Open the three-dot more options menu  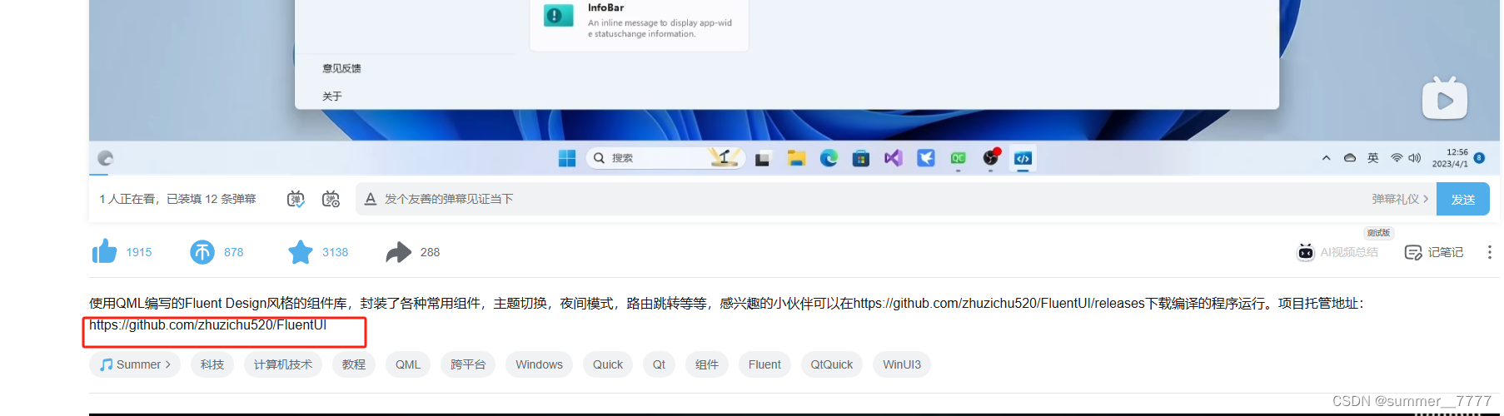tap(1489, 252)
